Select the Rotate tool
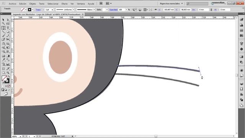 [3, 44]
